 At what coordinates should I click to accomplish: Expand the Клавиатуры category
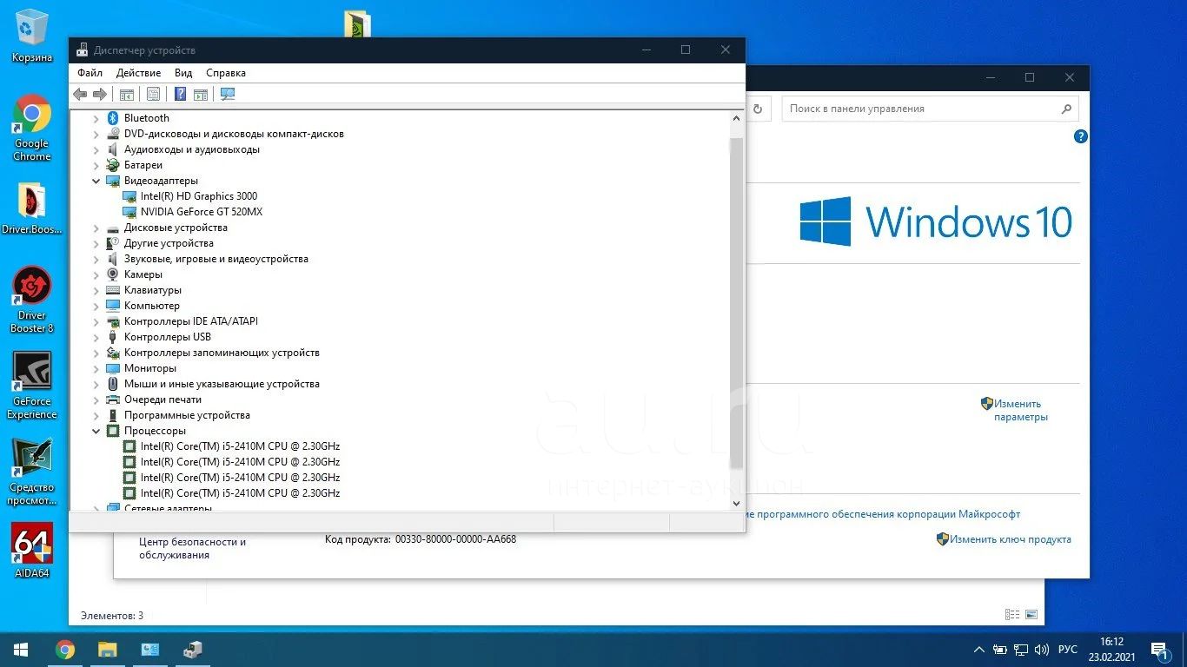tap(96, 290)
